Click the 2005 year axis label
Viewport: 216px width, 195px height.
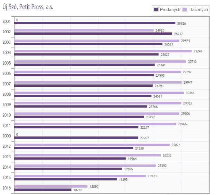point(6,63)
